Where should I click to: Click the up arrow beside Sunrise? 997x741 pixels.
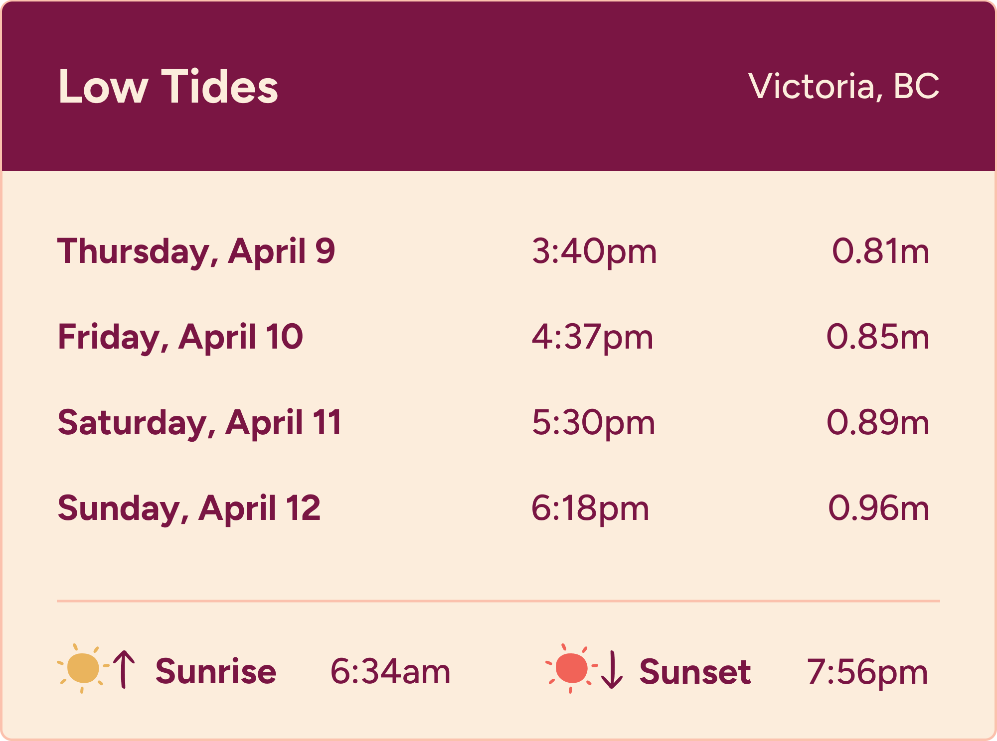[124, 669]
